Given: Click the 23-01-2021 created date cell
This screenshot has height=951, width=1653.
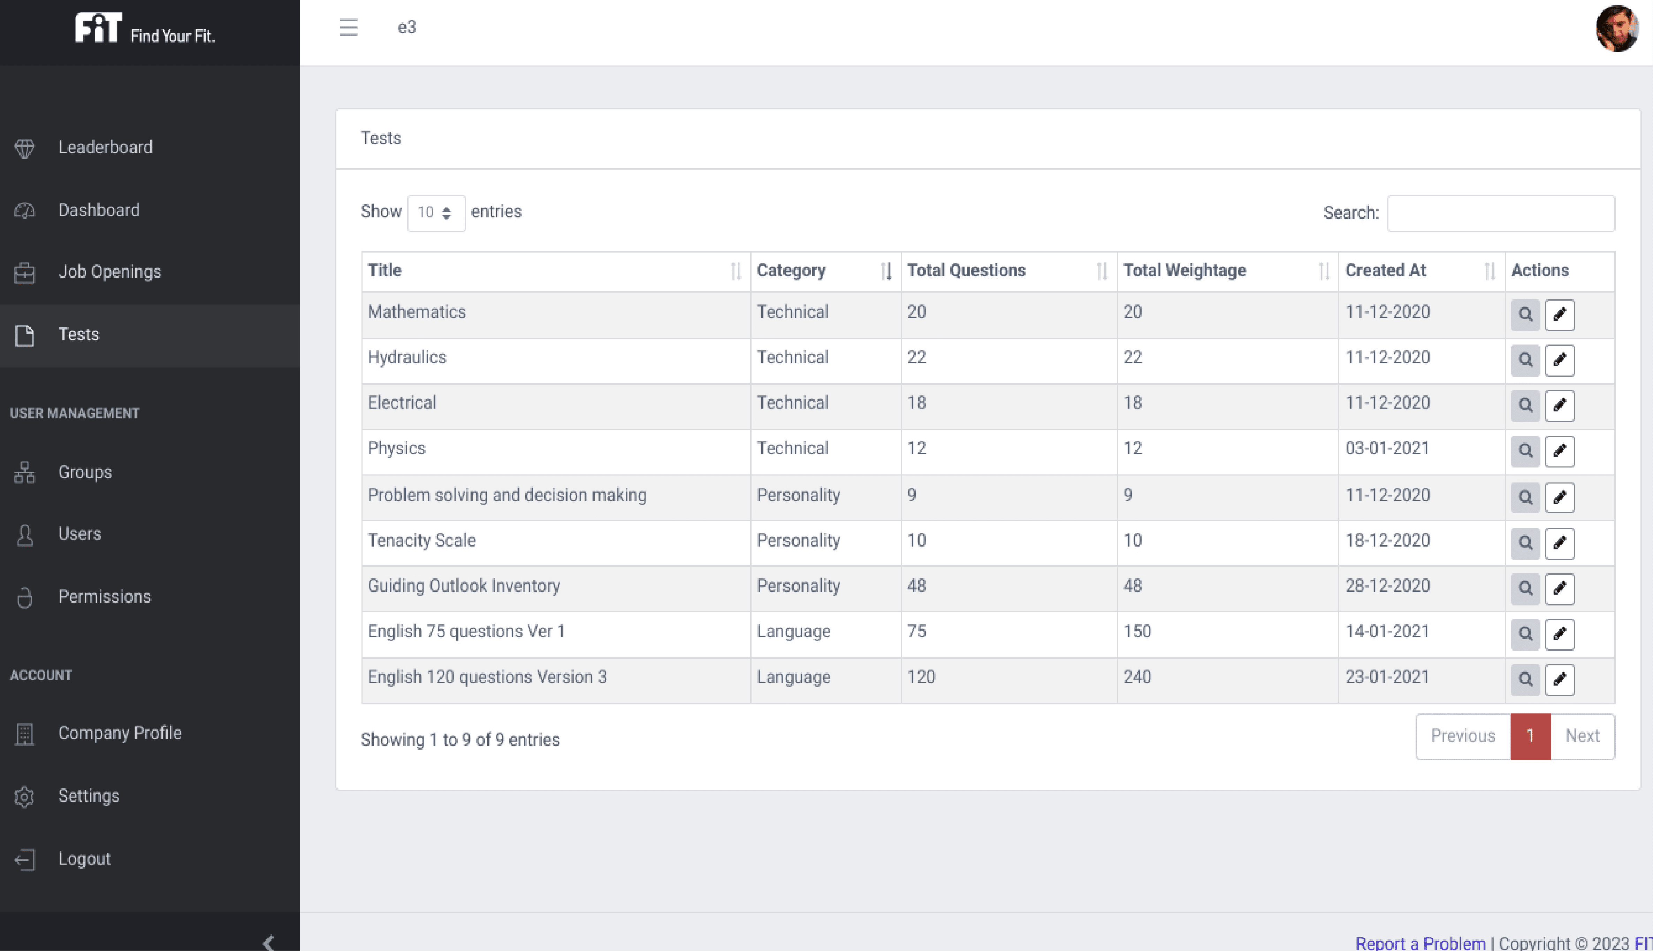Looking at the screenshot, I should [x=1421, y=680].
